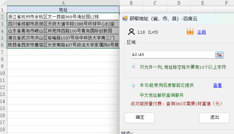This screenshot has height=134, width=234.
Task: Select column E header
Action: (x=203, y=3)
